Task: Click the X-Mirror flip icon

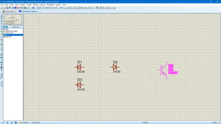Action: tap(1, 83)
